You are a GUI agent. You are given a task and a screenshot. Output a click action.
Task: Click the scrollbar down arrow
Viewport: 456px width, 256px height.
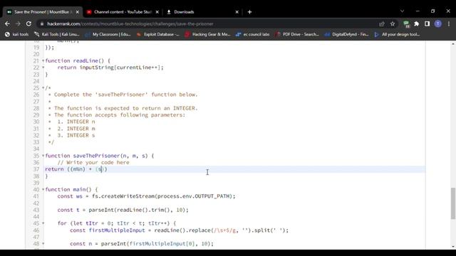(453, 247)
